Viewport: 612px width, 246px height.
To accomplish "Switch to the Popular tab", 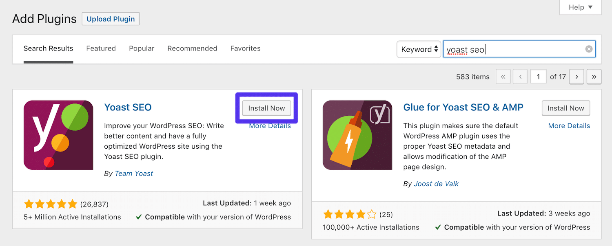I will click(x=141, y=48).
